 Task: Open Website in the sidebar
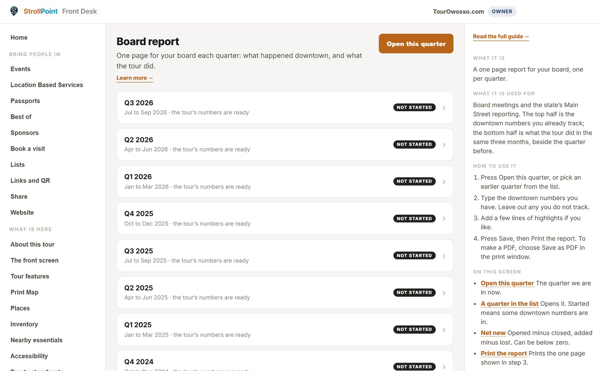point(22,213)
